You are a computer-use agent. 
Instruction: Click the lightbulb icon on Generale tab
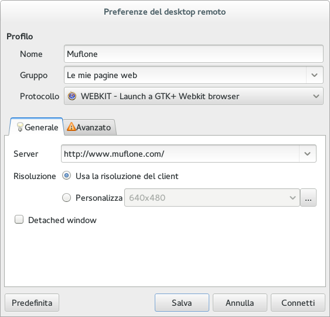[20, 127]
